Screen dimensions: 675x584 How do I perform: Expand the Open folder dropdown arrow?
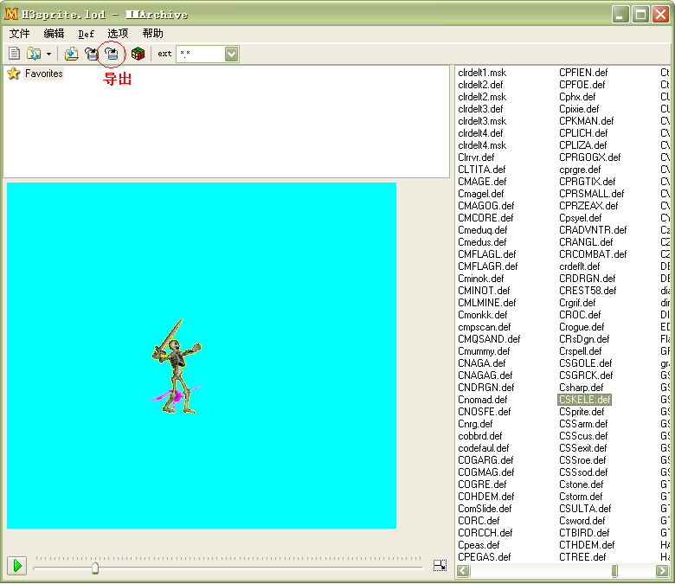(x=48, y=55)
